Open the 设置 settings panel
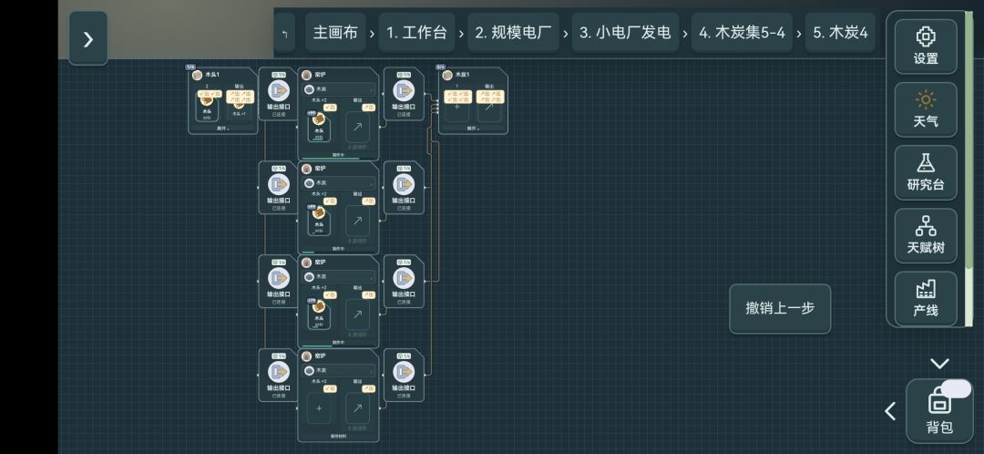Screen dimensions: 984x454 926,46
